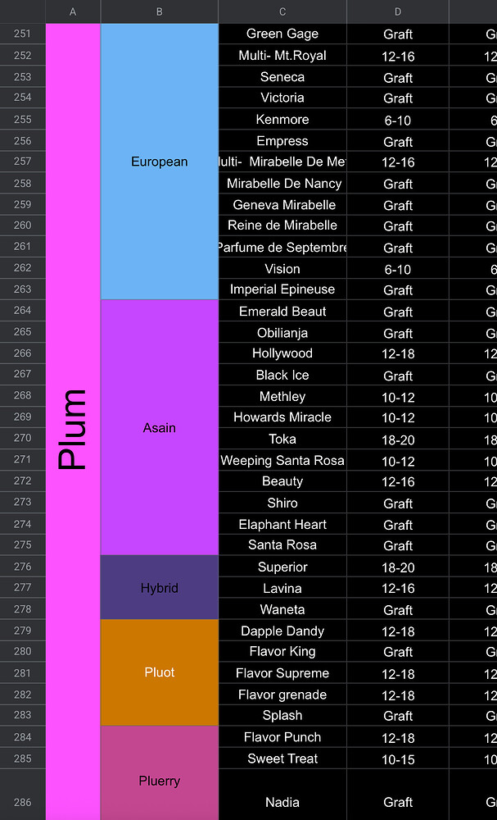Viewport: 497px width, 820px height.
Task: Select the Green Gage cell
Action: (282, 34)
